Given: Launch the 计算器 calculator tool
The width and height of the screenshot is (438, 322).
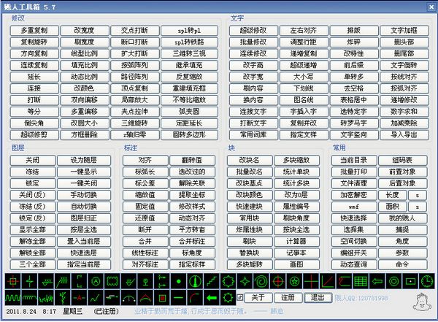Looking at the screenshot, I should click(295, 241).
